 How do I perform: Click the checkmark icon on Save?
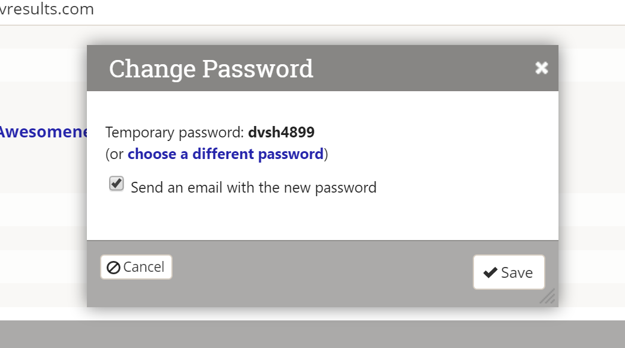click(x=490, y=272)
